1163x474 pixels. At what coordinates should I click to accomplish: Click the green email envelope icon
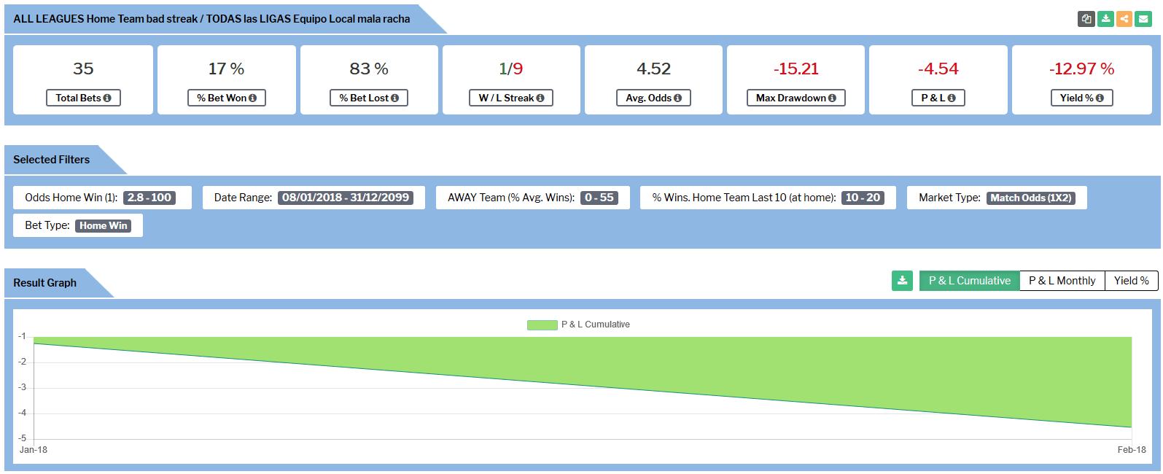pyautogui.click(x=1143, y=19)
